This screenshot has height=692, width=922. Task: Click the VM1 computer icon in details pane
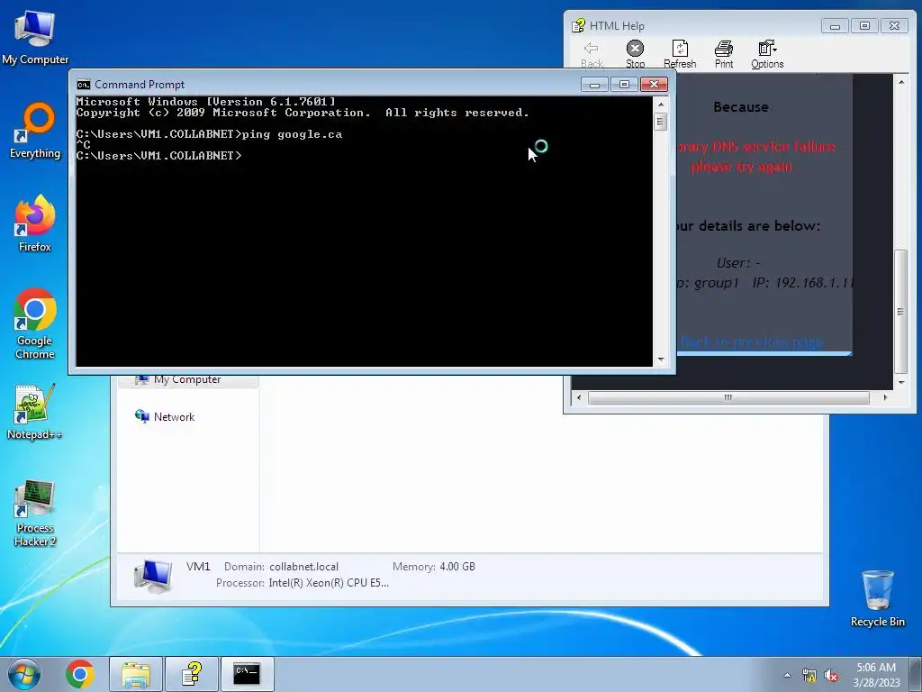[x=153, y=576]
